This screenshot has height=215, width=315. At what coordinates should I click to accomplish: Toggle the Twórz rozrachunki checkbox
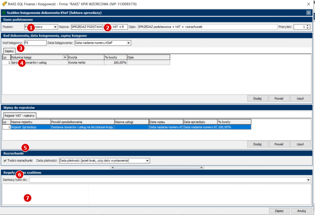5,161
